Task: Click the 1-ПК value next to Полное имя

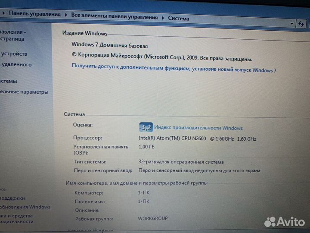Action: [x=143, y=202]
